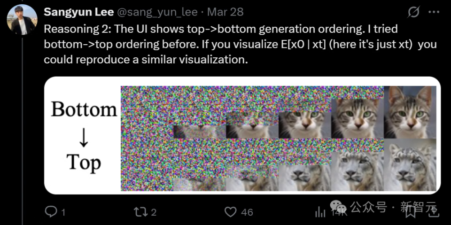This screenshot has width=451, height=225.
Task: Click the Grok explain-post icon
Action: 414,12
